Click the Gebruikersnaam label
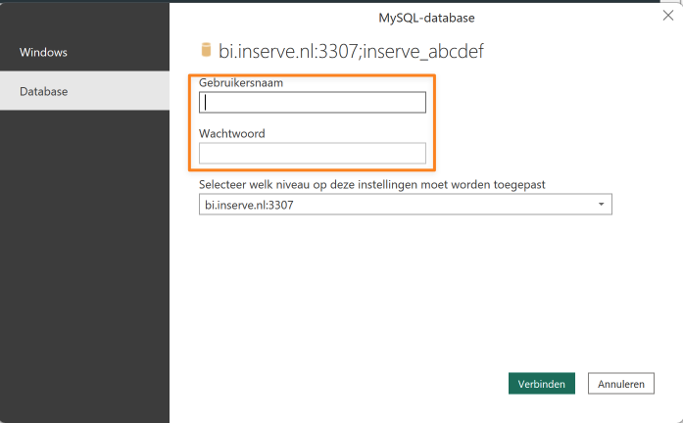This screenshot has width=683, height=423. [241, 82]
